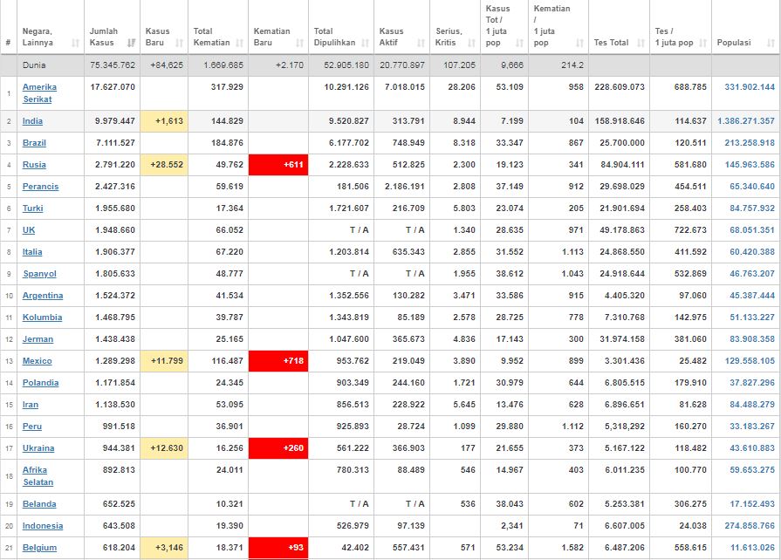Select Belgium new deaths cell +93
Viewport: 781px width, 560px height.
278,548
